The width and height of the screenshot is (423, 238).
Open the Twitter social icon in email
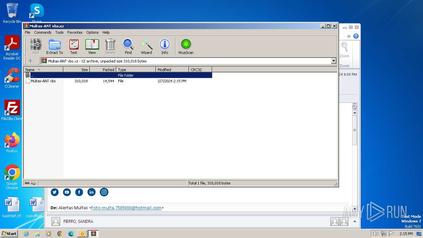pyautogui.click(x=55, y=192)
